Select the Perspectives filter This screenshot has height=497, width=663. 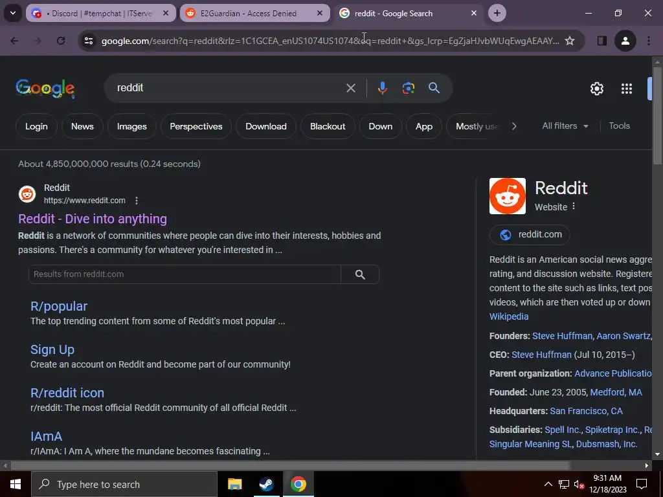pos(196,126)
